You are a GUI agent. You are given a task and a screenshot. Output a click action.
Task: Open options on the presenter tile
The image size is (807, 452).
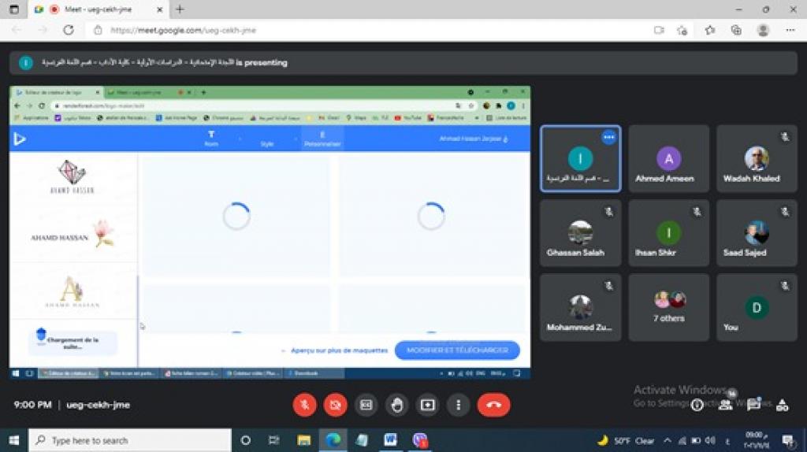tap(608, 137)
